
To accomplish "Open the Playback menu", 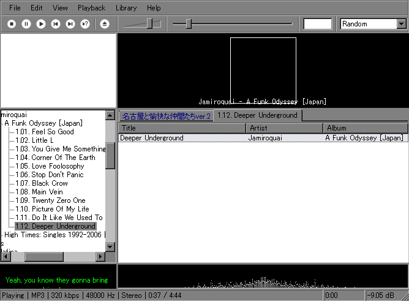I will (91, 8).
